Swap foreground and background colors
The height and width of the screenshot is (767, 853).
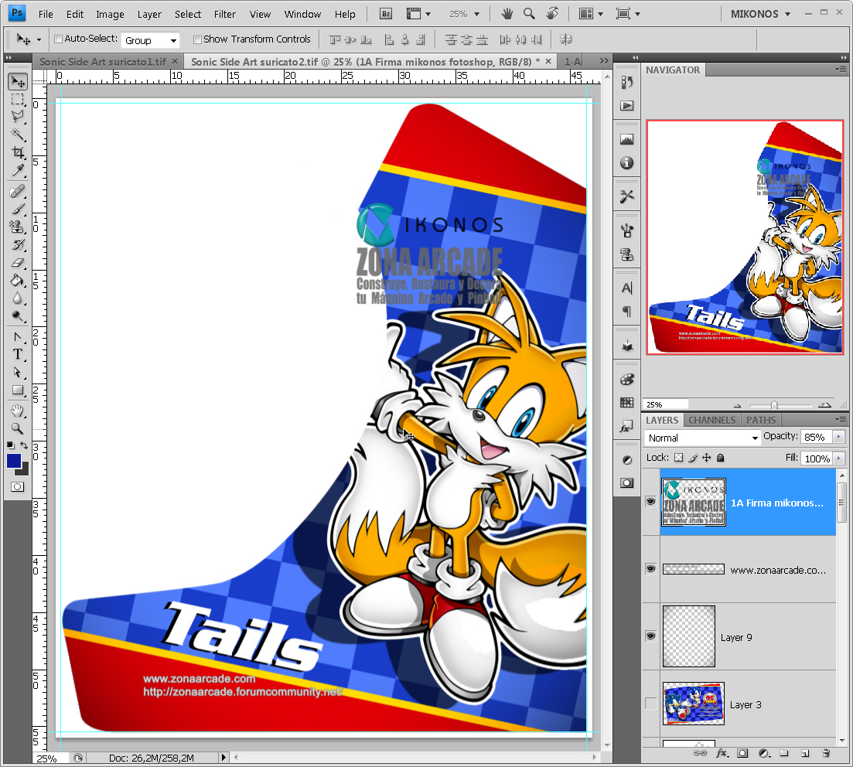pyautogui.click(x=24, y=445)
